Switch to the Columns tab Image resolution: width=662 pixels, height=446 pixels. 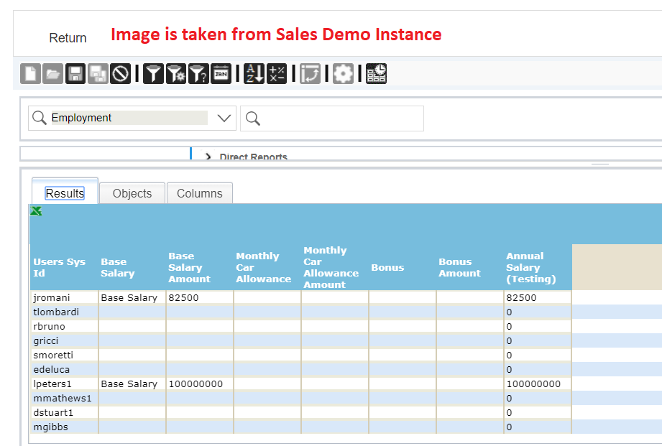[x=200, y=193]
